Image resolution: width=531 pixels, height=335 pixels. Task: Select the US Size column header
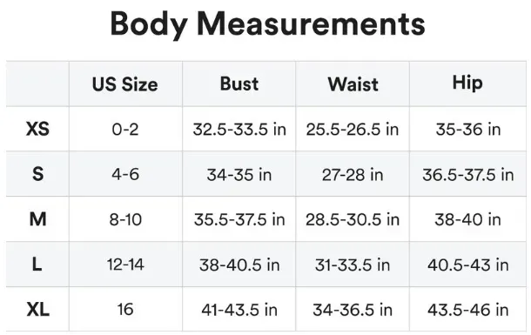125,84
